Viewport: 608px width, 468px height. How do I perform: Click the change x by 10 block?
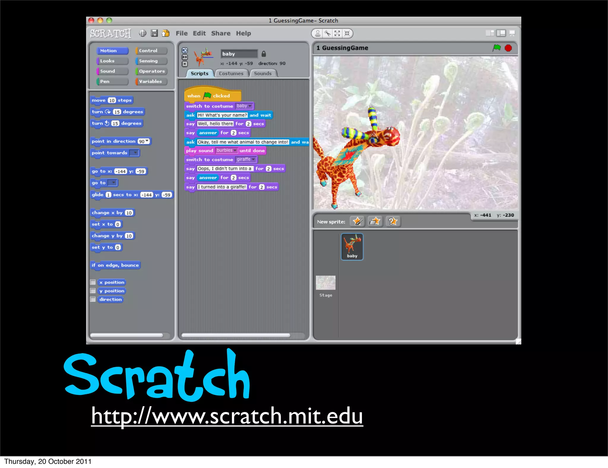(113, 213)
